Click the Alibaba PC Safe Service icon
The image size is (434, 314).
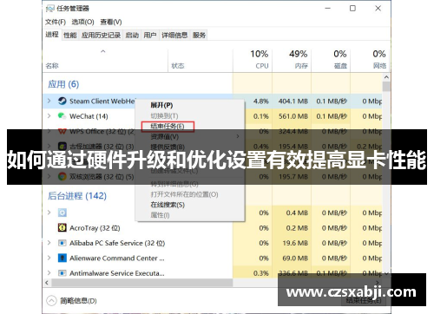coord(62,243)
